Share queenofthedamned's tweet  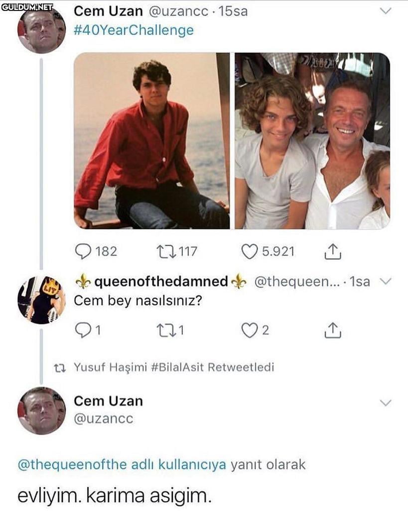click(x=332, y=330)
